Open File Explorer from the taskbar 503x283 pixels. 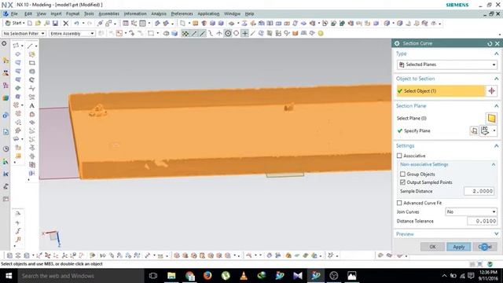click(x=171, y=276)
